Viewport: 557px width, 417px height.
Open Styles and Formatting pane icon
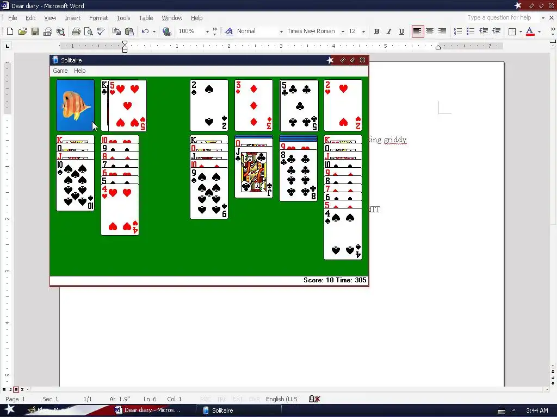(x=229, y=31)
